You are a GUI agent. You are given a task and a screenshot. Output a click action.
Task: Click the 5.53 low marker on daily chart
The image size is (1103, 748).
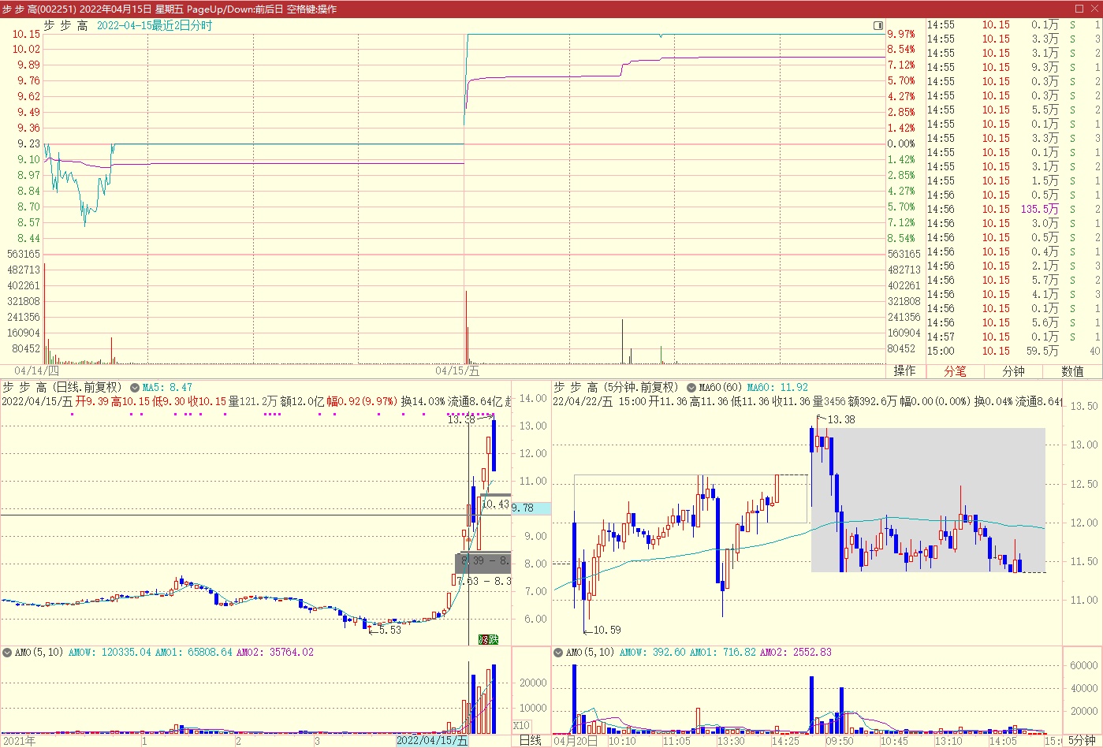[x=389, y=630]
